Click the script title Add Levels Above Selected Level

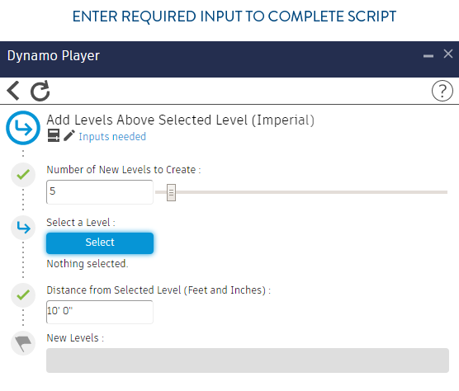[x=180, y=120]
